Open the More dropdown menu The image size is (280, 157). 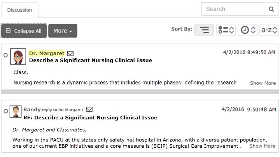tap(63, 31)
